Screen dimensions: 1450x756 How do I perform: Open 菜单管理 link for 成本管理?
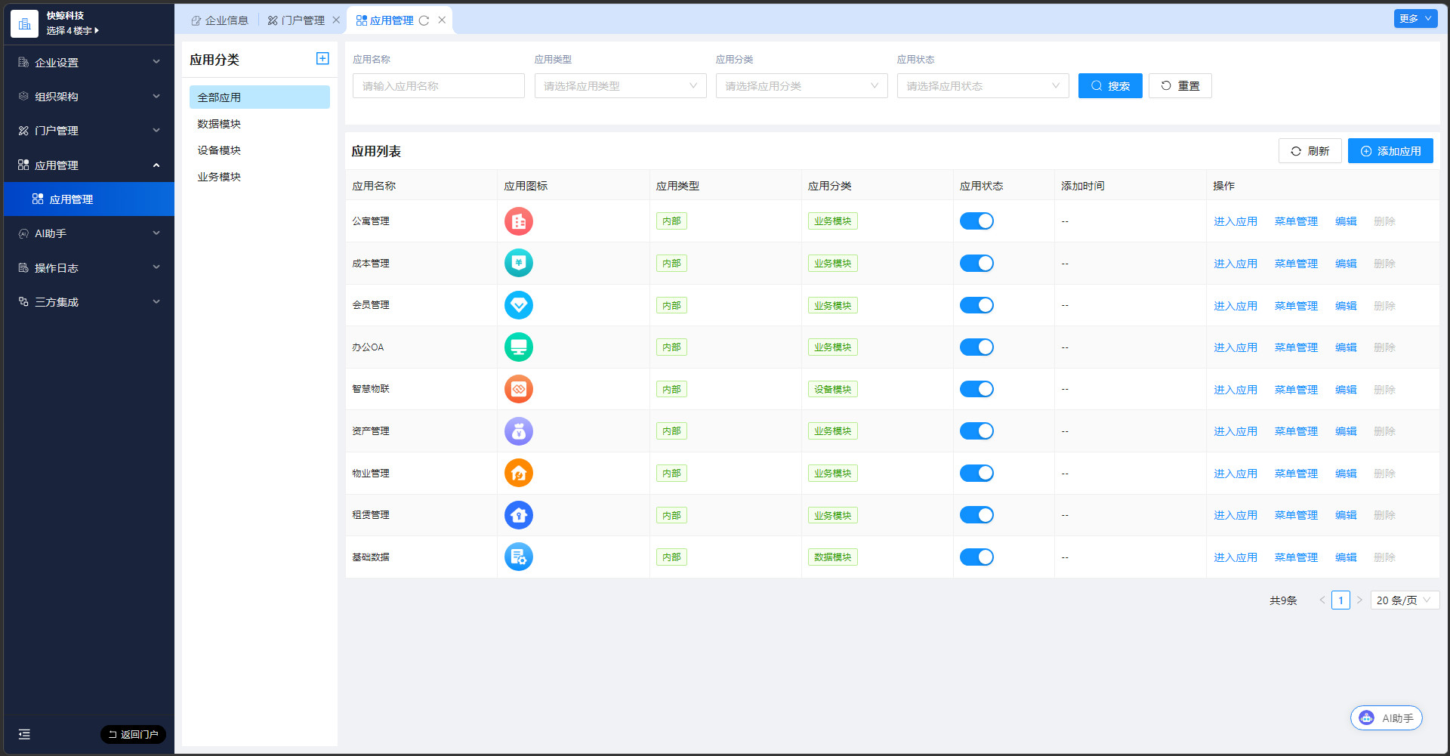click(x=1296, y=264)
